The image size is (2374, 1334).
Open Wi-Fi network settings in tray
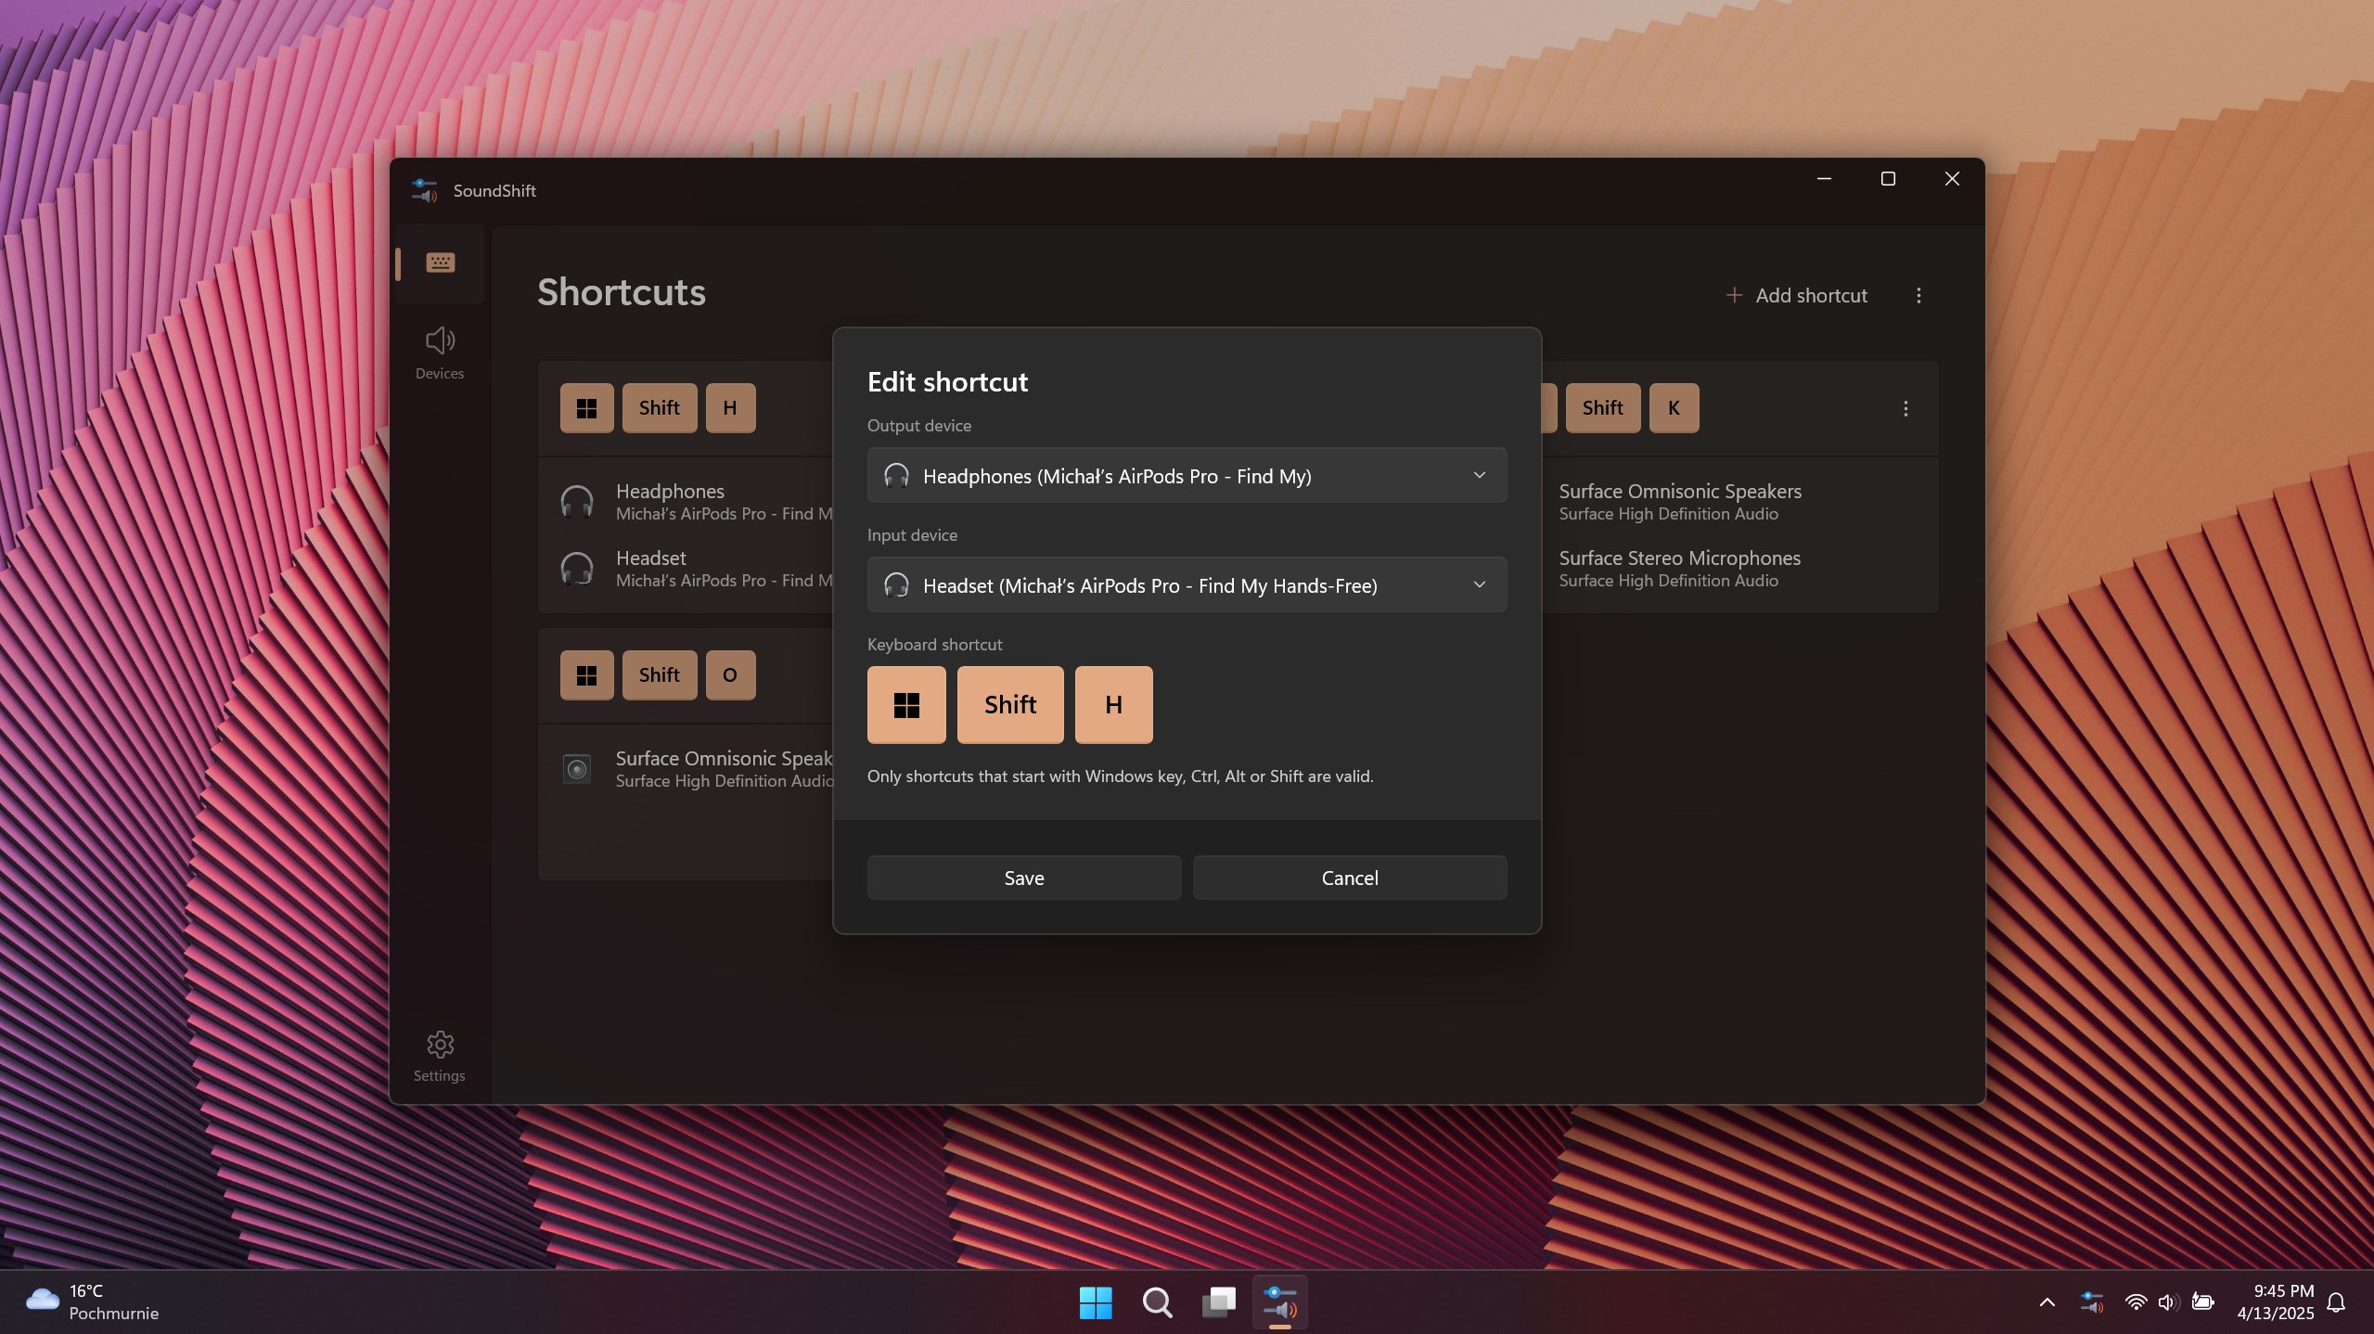point(2136,1302)
